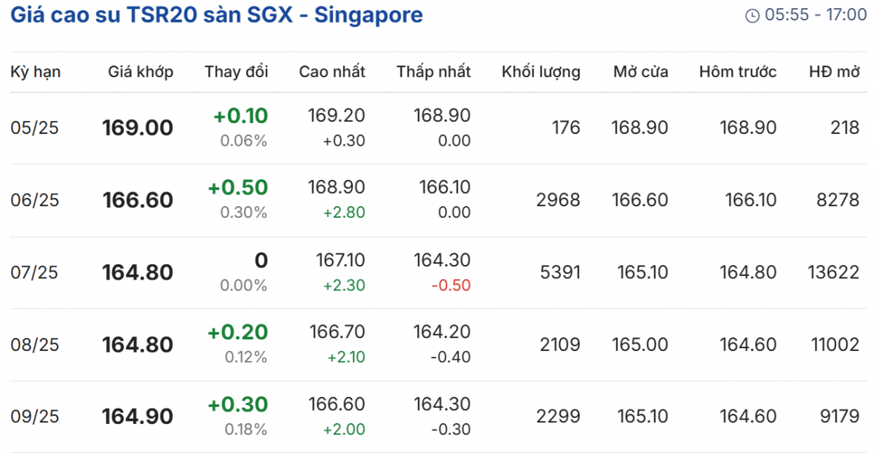Click the 169.00 matched price
874x453 pixels.
(x=138, y=128)
